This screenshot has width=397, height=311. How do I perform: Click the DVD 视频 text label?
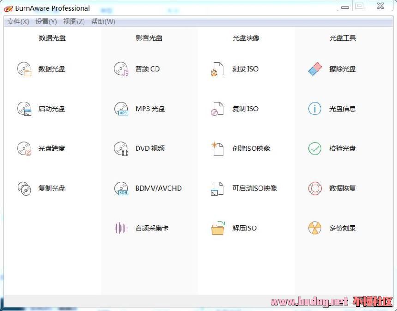coord(150,149)
